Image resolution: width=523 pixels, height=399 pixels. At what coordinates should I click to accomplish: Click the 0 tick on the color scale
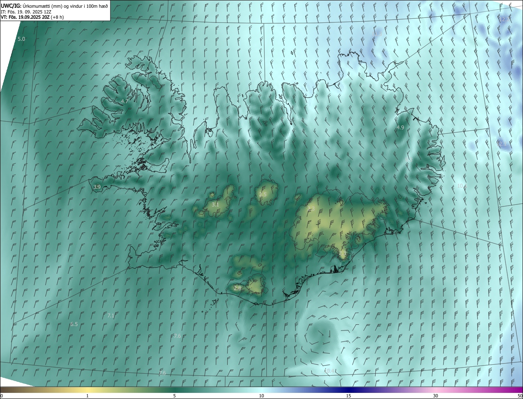pyautogui.click(x=2, y=396)
